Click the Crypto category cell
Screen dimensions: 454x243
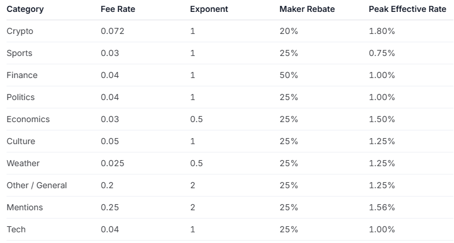click(x=20, y=31)
